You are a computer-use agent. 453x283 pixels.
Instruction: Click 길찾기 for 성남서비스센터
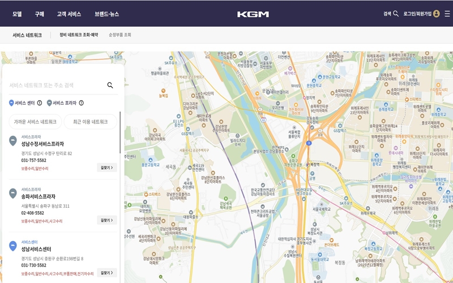[x=107, y=273]
